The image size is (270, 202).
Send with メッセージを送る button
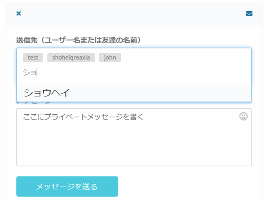[x=67, y=186]
